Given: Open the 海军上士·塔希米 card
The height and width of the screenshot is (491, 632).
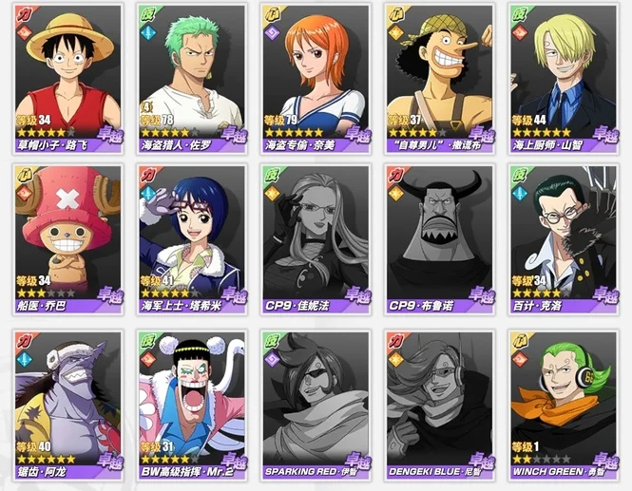Looking at the screenshot, I should [x=192, y=239].
